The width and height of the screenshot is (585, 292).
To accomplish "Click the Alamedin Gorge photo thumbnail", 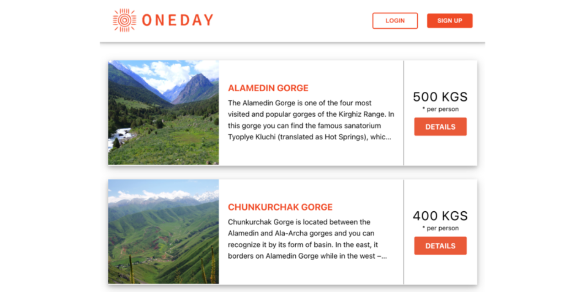I will tap(163, 112).
